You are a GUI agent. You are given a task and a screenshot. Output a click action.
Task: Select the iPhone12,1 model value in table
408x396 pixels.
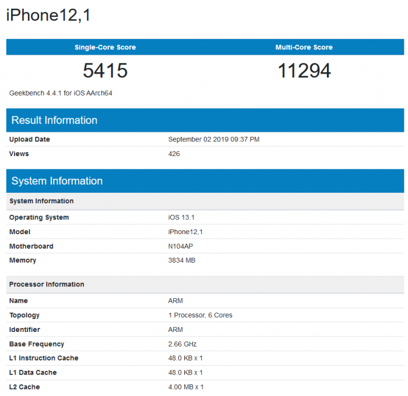click(x=185, y=232)
